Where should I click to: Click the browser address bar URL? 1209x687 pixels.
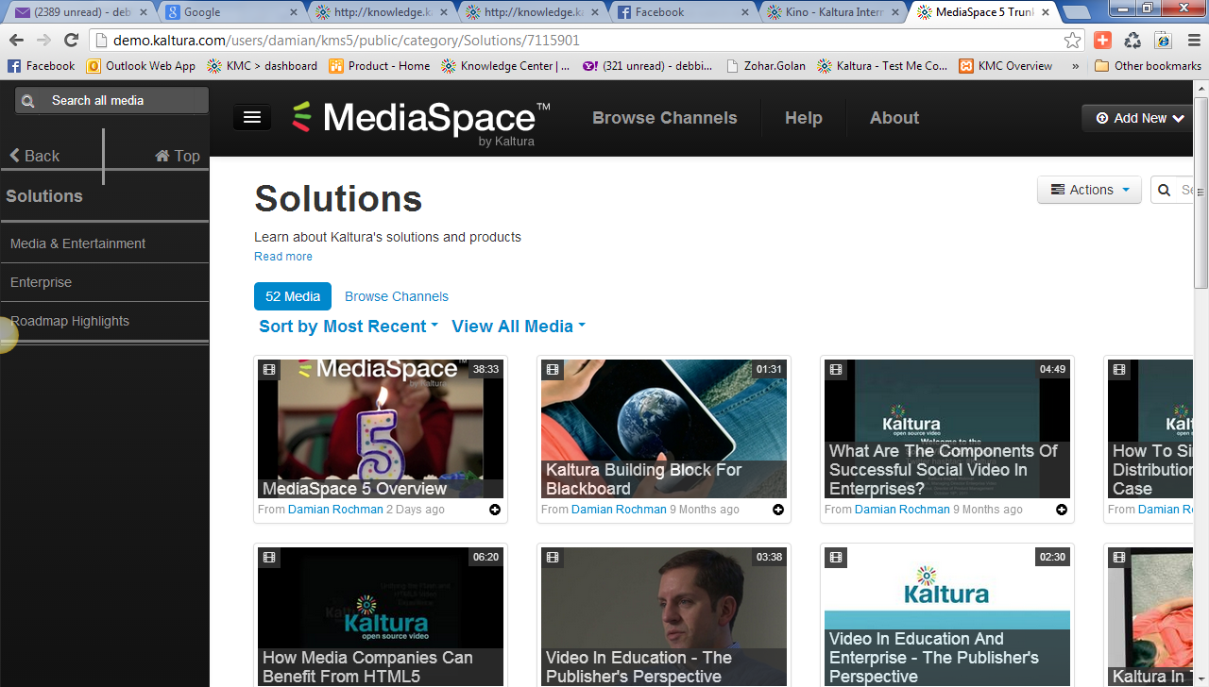347,41
